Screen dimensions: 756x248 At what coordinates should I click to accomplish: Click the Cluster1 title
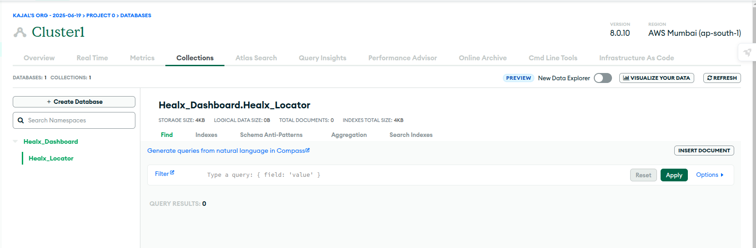(x=58, y=32)
